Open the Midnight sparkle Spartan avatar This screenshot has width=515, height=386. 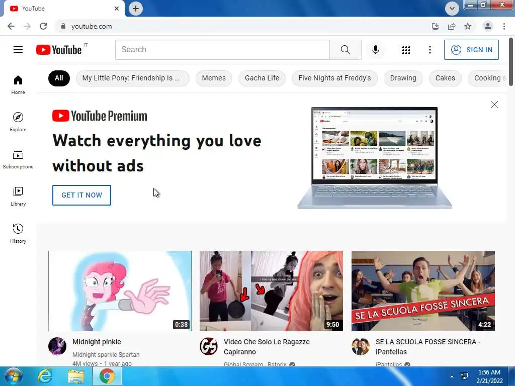pyautogui.click(x=57, y=346)
